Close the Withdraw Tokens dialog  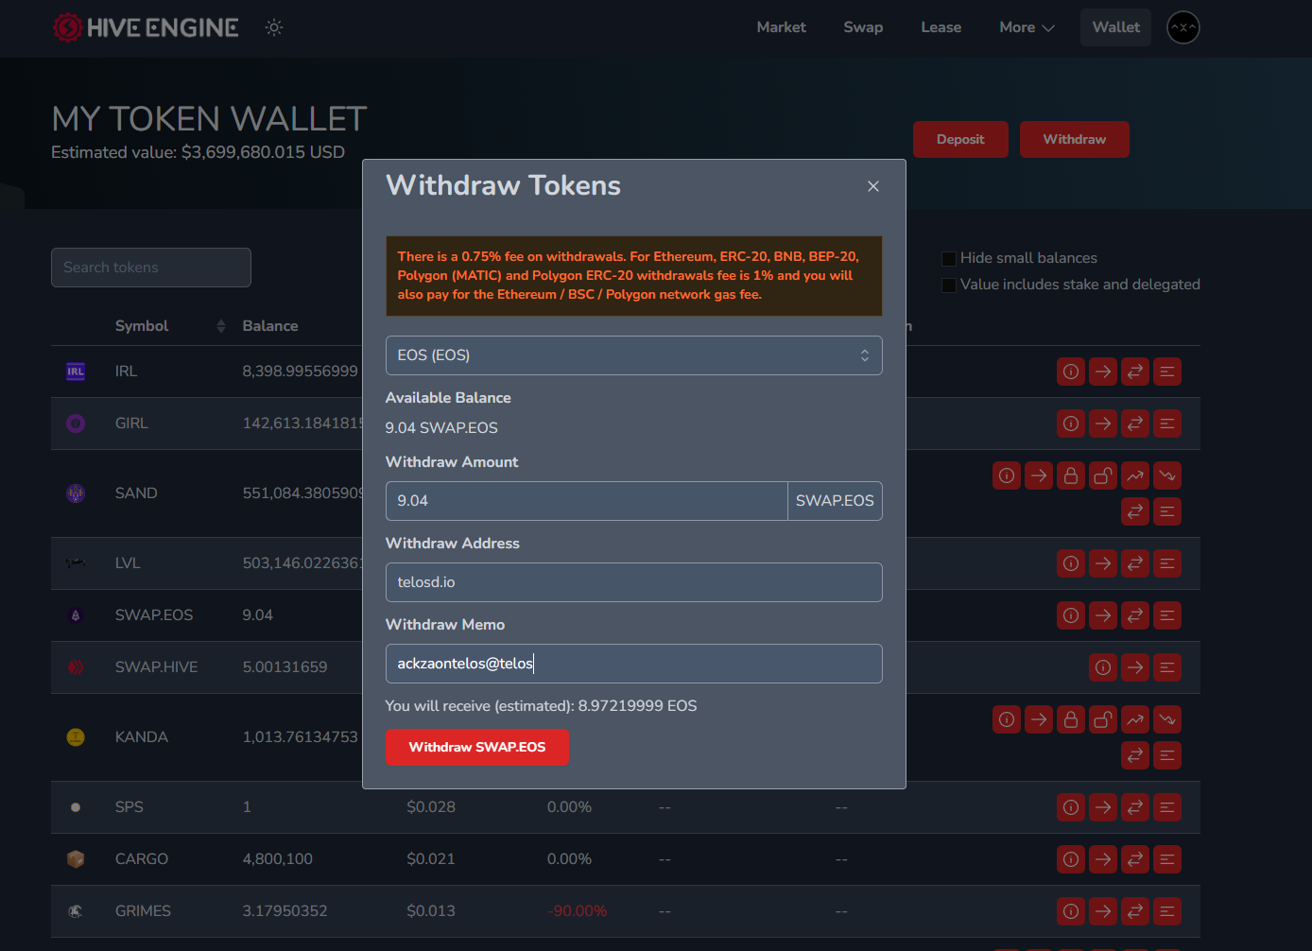point(873,186)
